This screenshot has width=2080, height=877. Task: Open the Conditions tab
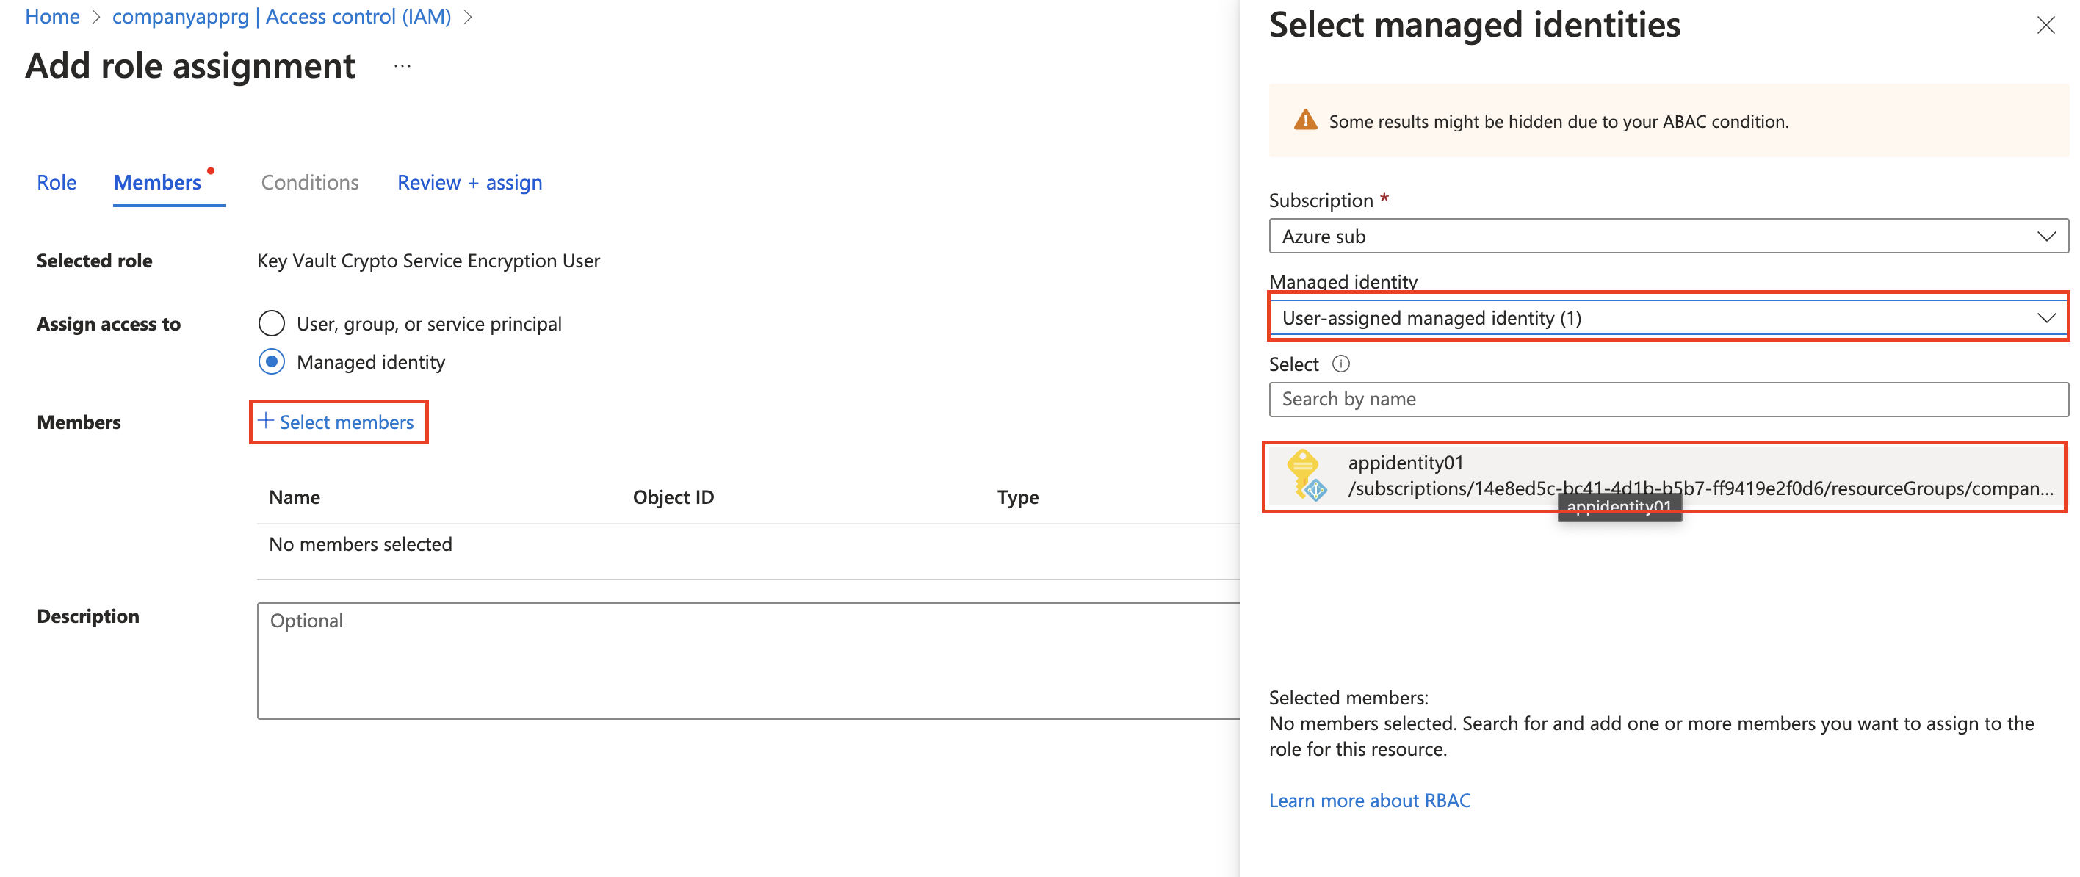[310, 184]
